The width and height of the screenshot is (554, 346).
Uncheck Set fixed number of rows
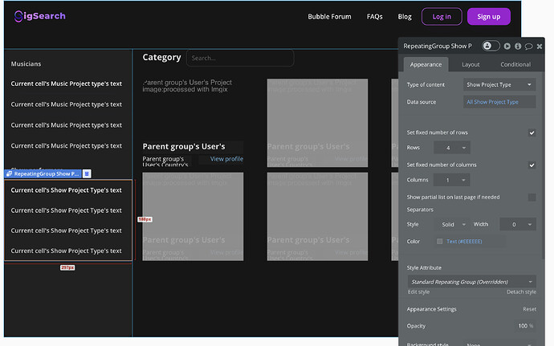[x=532, y=133]
